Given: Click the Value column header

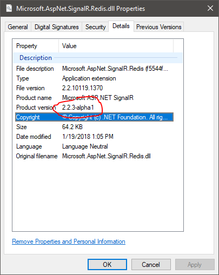Looking at the screenshot, I should 116,46.
